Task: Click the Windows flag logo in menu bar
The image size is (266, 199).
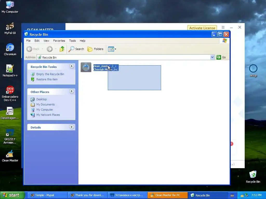Action: tap(224, 41)
